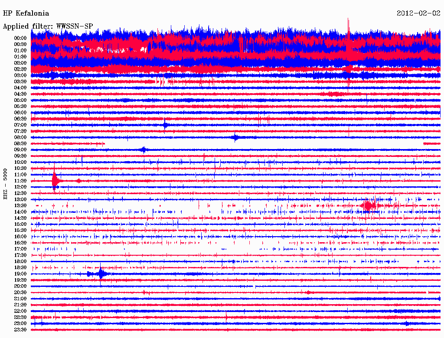Click the 04:00 time label

tap(20, 88)
